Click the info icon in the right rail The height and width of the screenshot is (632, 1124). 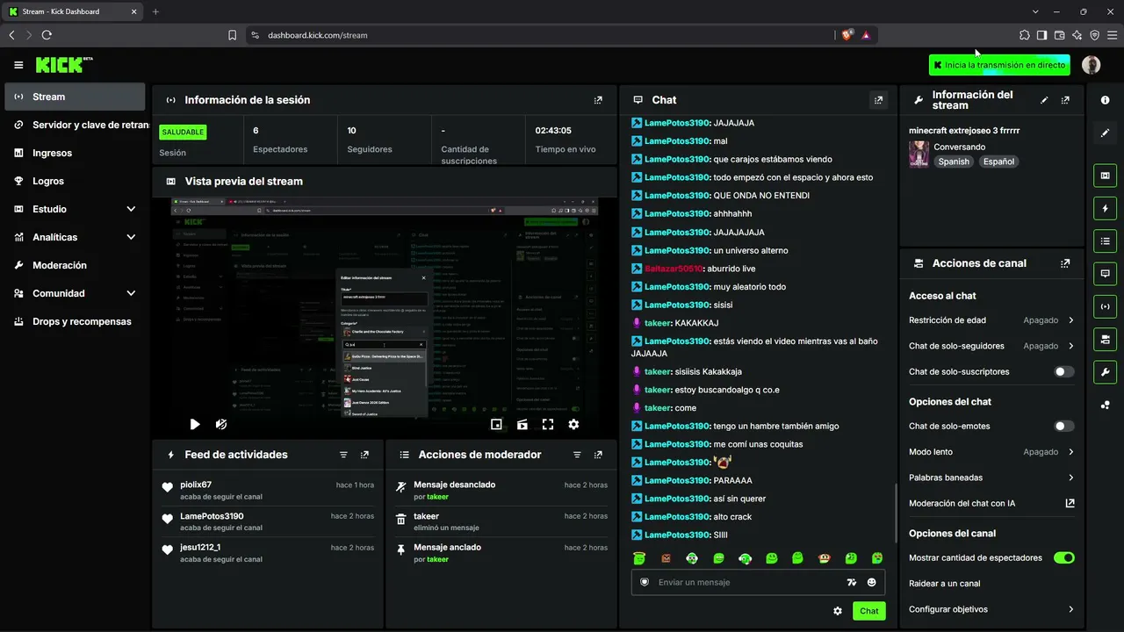[x=1106, y=100]
